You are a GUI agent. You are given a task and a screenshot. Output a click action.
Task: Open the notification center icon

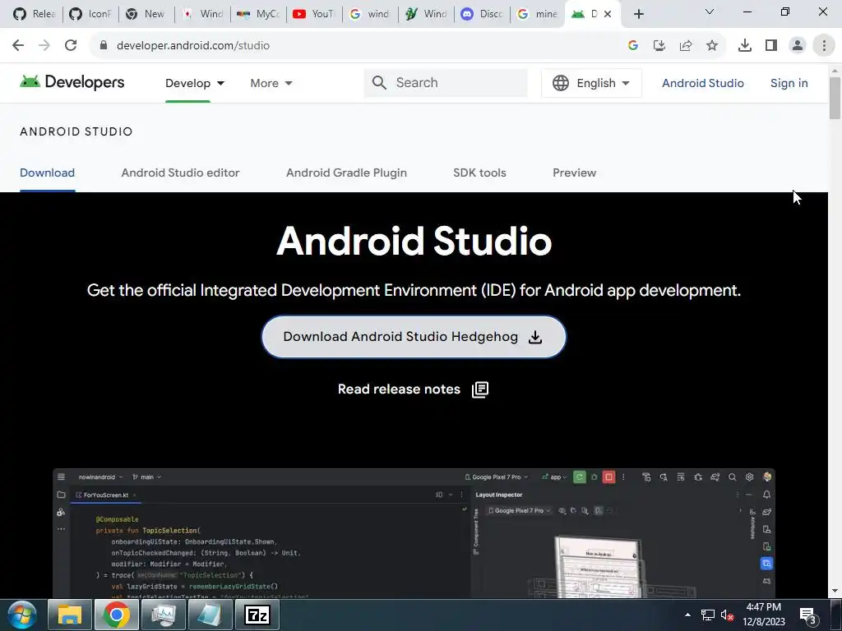coord(807,615)
